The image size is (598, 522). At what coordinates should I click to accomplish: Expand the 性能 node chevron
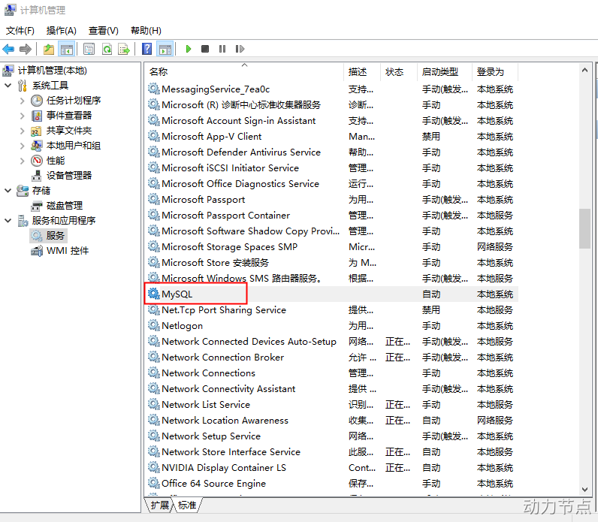[x=22, y=161]
